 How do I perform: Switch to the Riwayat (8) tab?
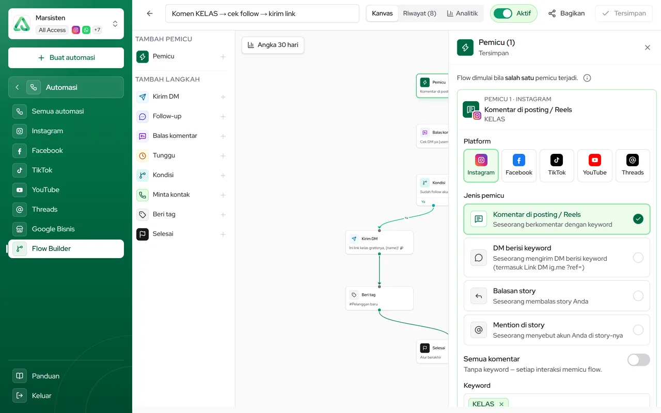pyautogui.click(x=419, y=13)
